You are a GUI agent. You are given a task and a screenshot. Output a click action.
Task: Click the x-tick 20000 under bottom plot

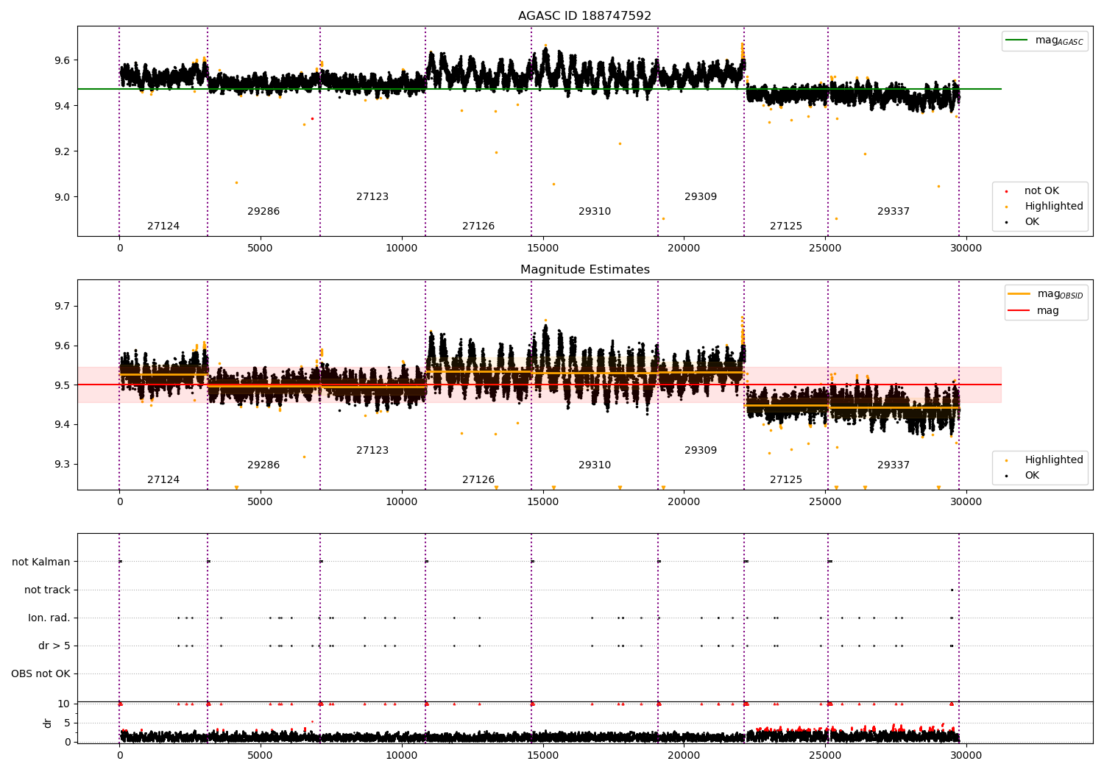(684, 755)
